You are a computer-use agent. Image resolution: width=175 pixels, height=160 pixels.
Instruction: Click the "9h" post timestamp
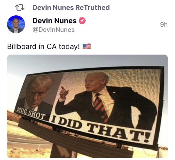point(164,24)
